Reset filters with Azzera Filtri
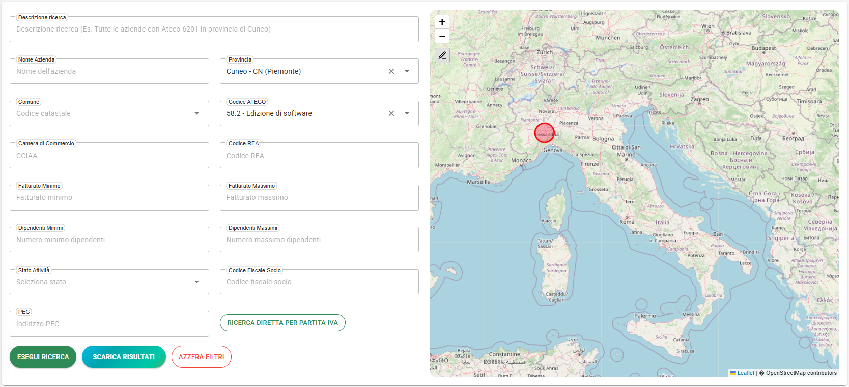The height and width of the screenshot is (387, 849). click(x=202, y=357)
